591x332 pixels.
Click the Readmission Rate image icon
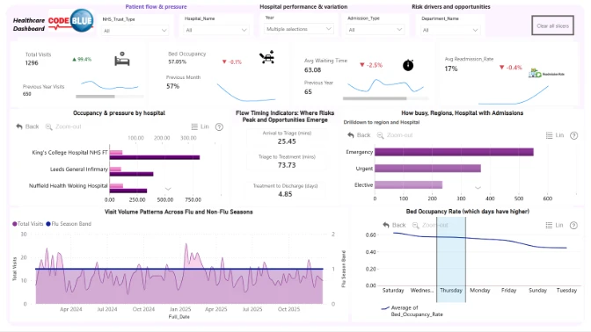(x=546, y=74)
